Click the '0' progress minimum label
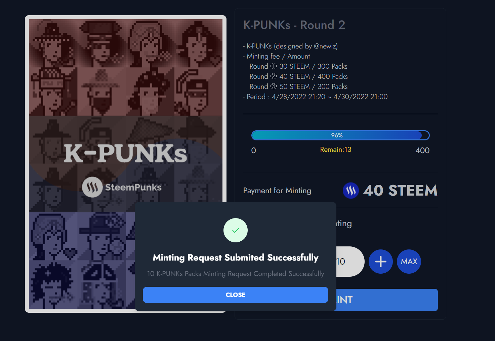Viewport: 495px width, 341px height. pyautogui.click(x=254, y=150)
